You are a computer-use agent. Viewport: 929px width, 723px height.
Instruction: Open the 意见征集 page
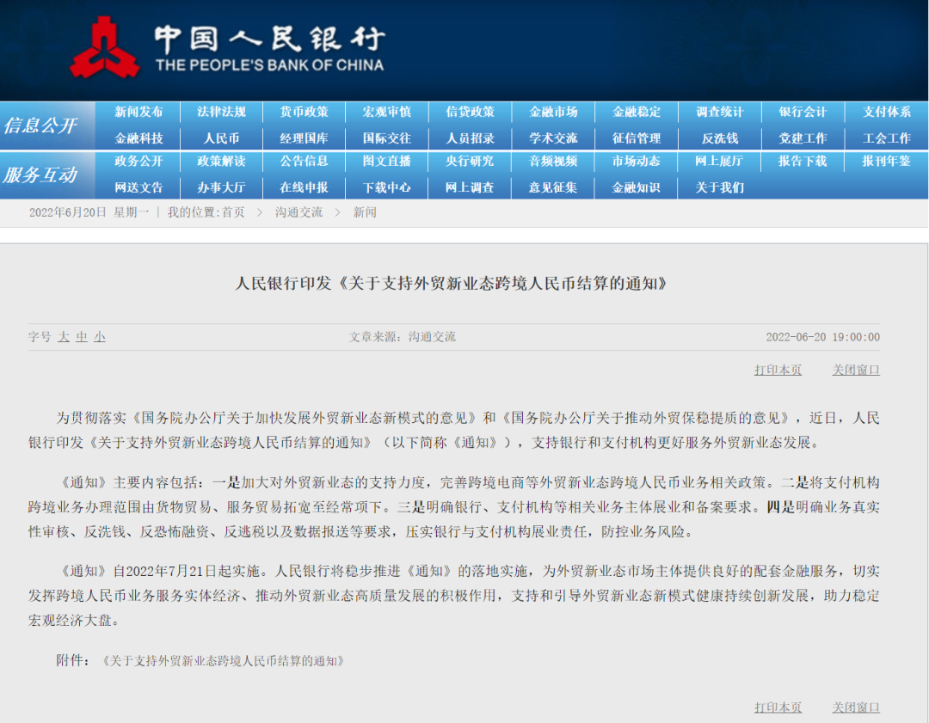pyautogui.click(x=553, y=187)
